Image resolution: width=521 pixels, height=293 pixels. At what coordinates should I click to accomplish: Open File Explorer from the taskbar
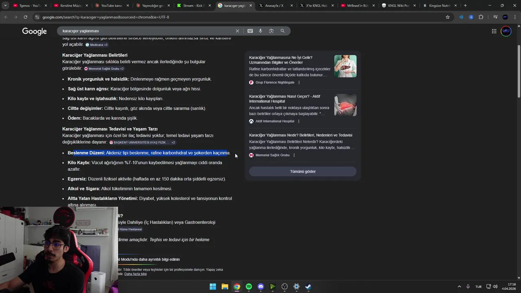coord(225,286)
